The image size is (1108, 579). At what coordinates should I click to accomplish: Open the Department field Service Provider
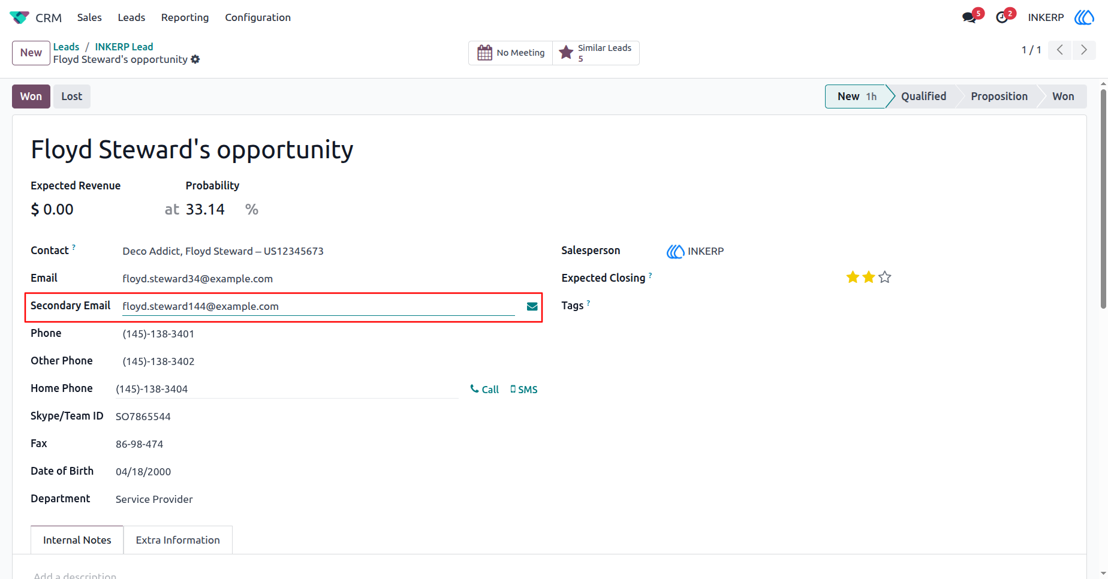tap(154, 499)
